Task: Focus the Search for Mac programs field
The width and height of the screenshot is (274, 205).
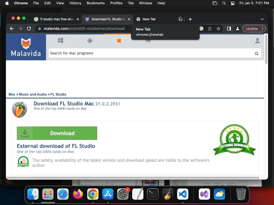Action: click(x=151, y=53)
